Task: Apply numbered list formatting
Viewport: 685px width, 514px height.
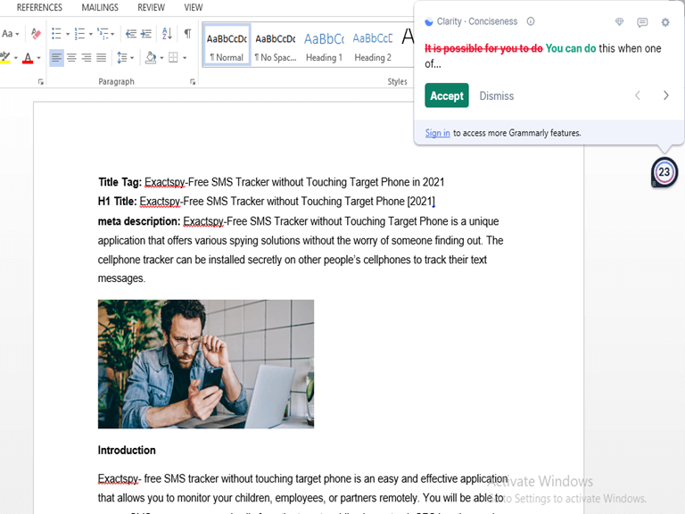Action: click(x=79, y=34)
